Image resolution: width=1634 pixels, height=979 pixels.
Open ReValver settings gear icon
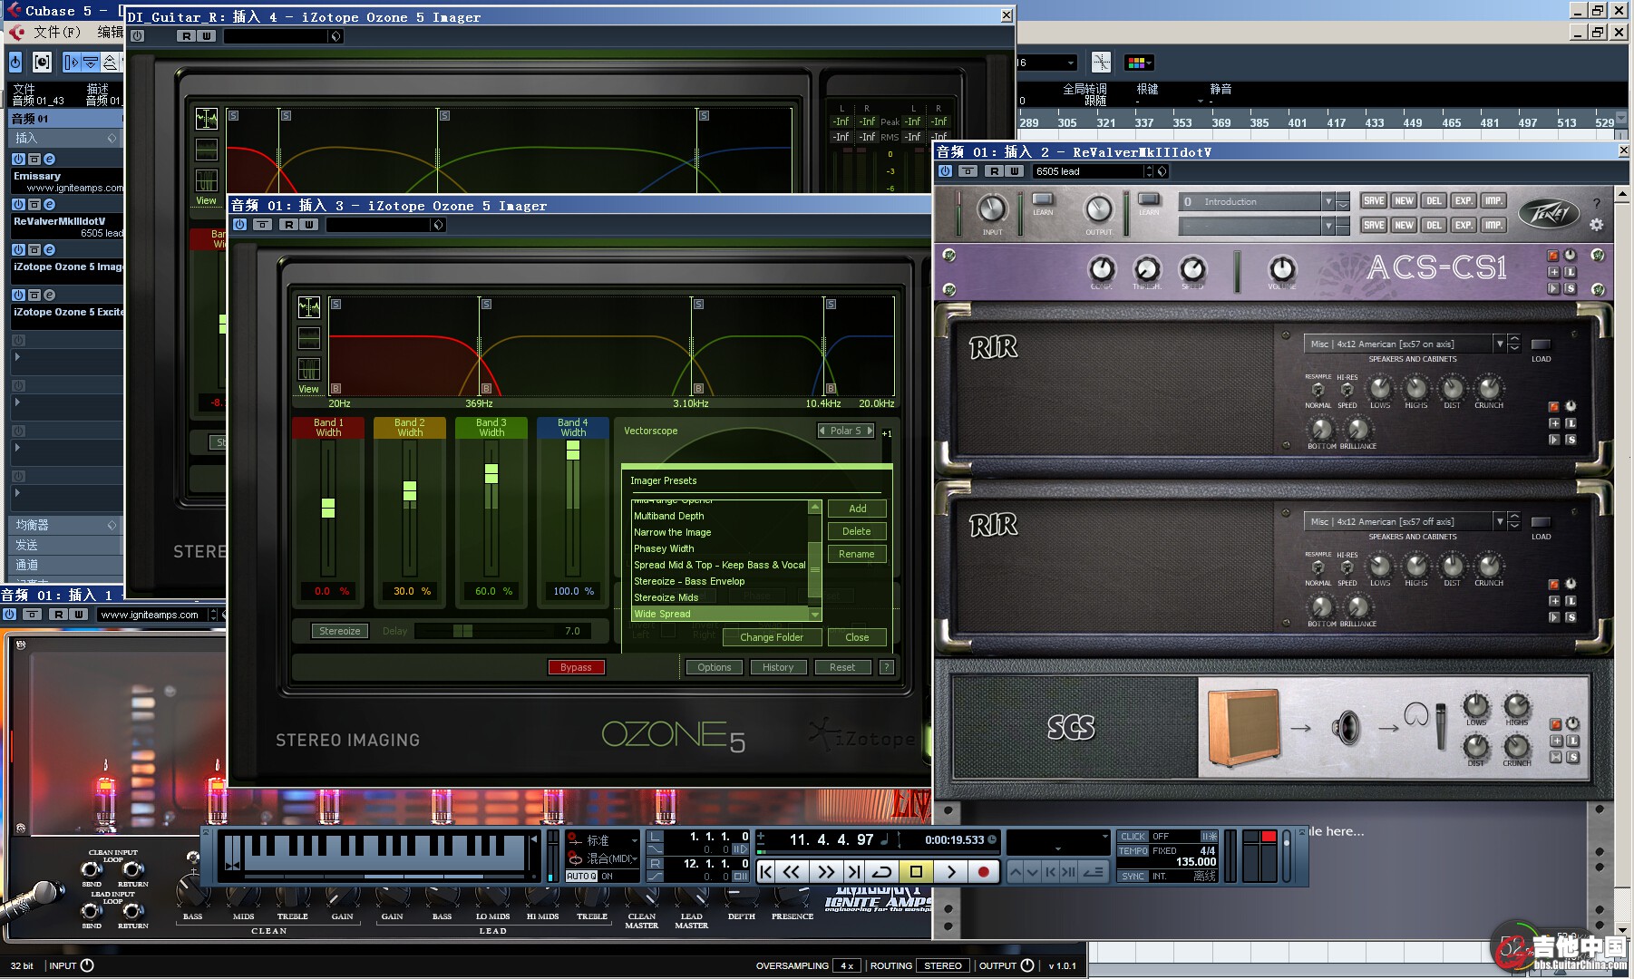1597,225
